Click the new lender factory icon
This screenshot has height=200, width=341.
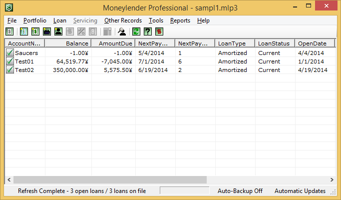click(47, 31)
